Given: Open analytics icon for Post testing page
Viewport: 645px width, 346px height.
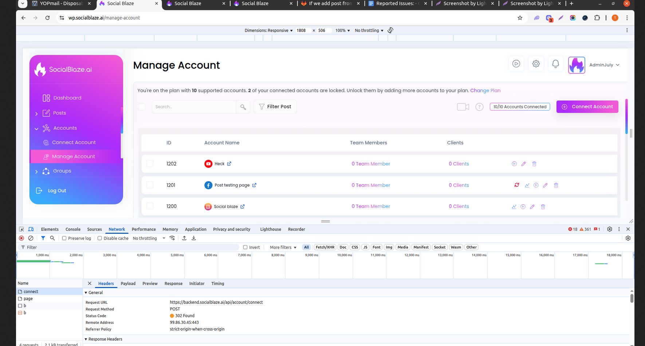Looking at the screenshot, I should [x=527, y=185].
